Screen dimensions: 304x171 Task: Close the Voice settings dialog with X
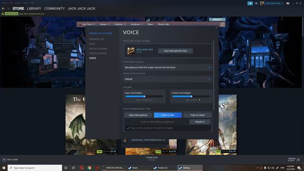click(x=216, y=28)
